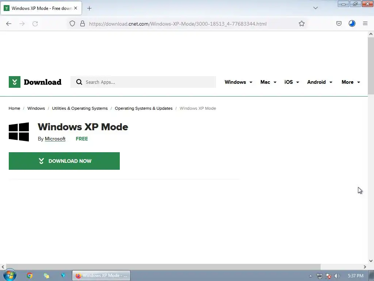Viewport: 374px width, 281px height.
Task: Expand the iOS navigation dropdown
Action: coord(291,82)
